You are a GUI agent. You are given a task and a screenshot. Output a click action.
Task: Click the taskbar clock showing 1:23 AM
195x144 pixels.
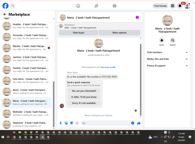(181, 137)
